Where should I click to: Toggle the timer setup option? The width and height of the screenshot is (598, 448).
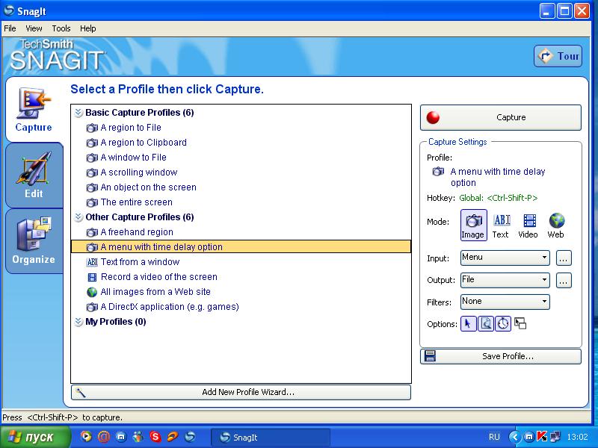coord(503,324)
